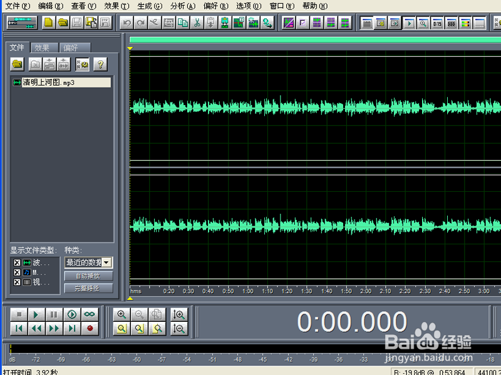
Task: Open the 生成 (Generate) menu
Action: (x=150, y=6)
